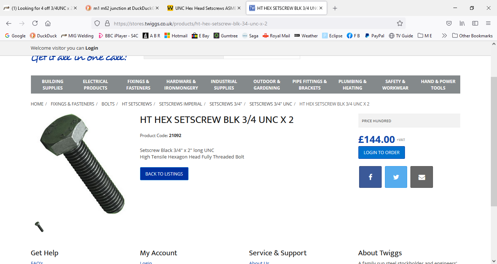Share product by email envelope icon
The width and height of the screenshot is (497, 264).
pos(421,177)
